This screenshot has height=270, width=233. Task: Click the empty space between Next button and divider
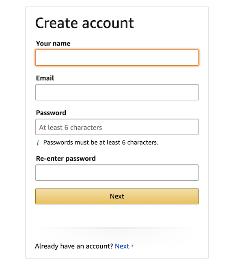(117, 216)
